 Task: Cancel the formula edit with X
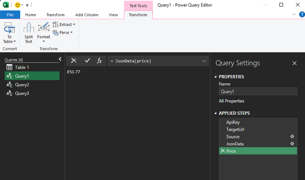pyautogui.click(x=74, y=61)
